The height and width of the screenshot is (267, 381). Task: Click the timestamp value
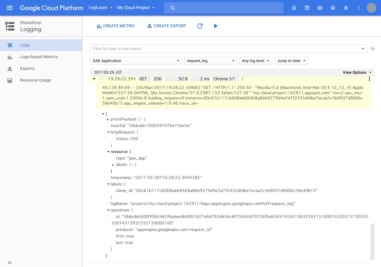(x=167, y=178)
